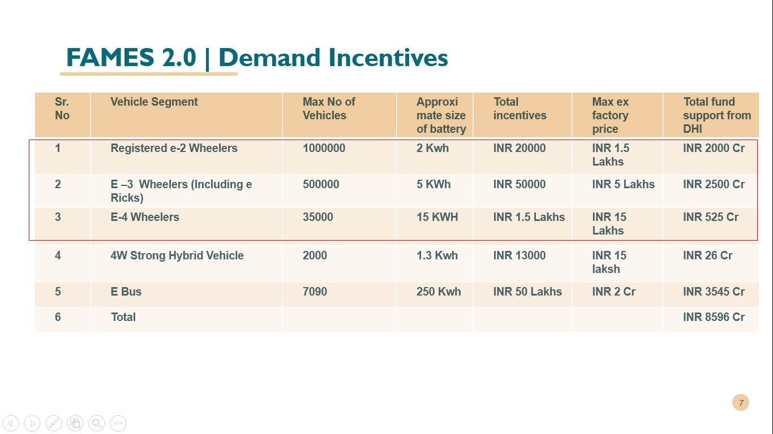The height and width of the screenshot is (434, 773).
Task: Click the INR 50 Lakhs incentive cell
Action: coord(527,292)
